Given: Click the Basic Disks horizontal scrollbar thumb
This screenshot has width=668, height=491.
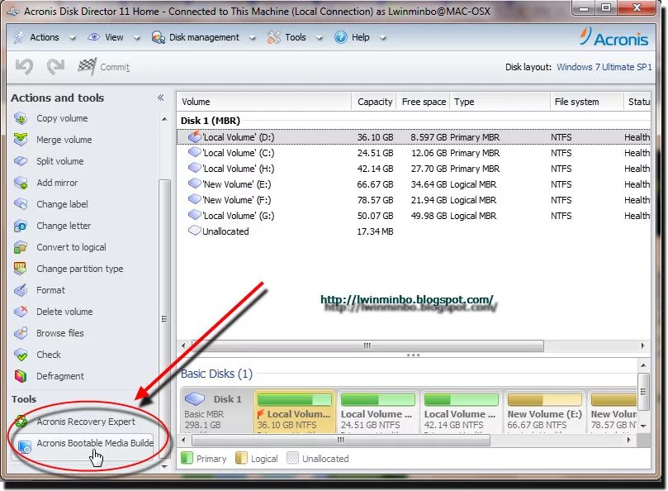Looking at the screenshot, I should pos(340,440).
